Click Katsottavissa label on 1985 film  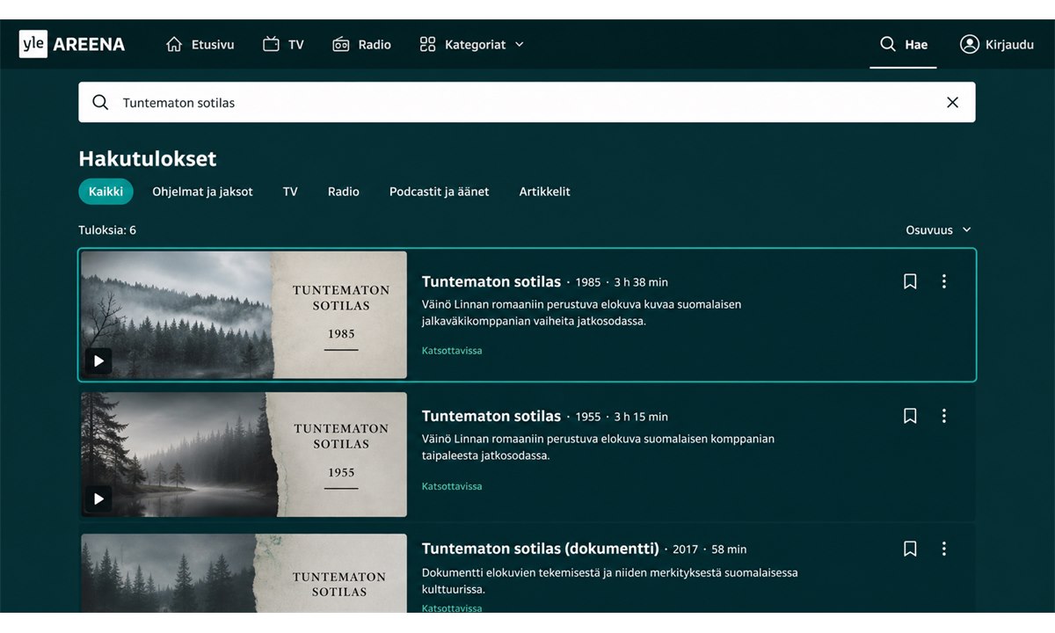(452, 351)
